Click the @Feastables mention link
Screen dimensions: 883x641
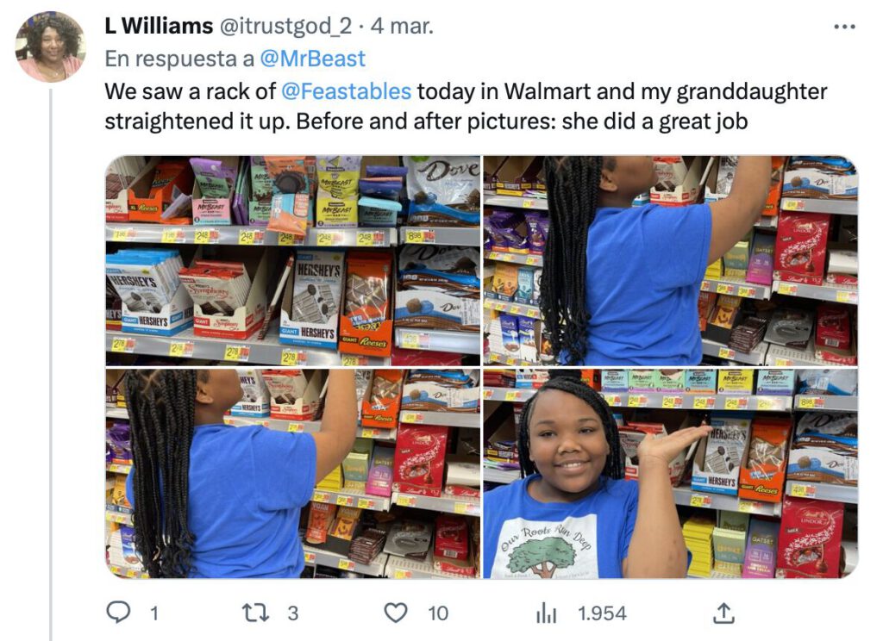(346, 91)
